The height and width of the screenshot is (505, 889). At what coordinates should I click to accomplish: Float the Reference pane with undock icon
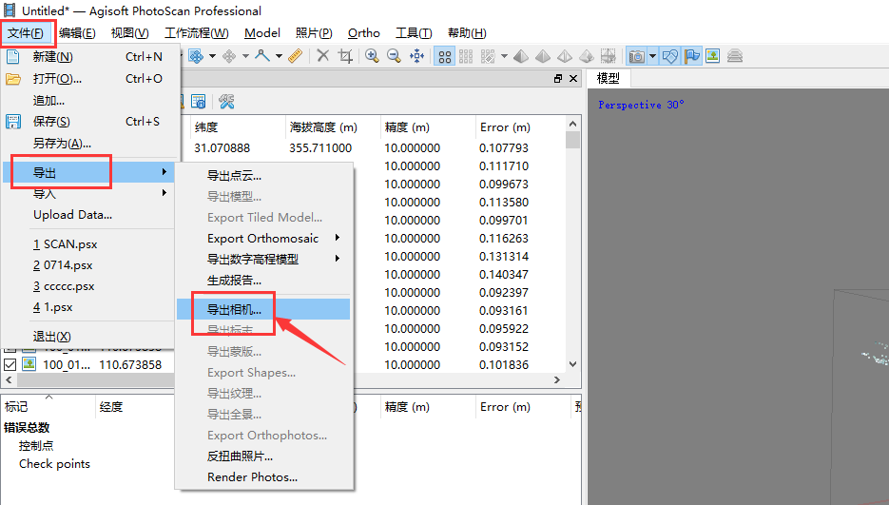tap(558, 78)
